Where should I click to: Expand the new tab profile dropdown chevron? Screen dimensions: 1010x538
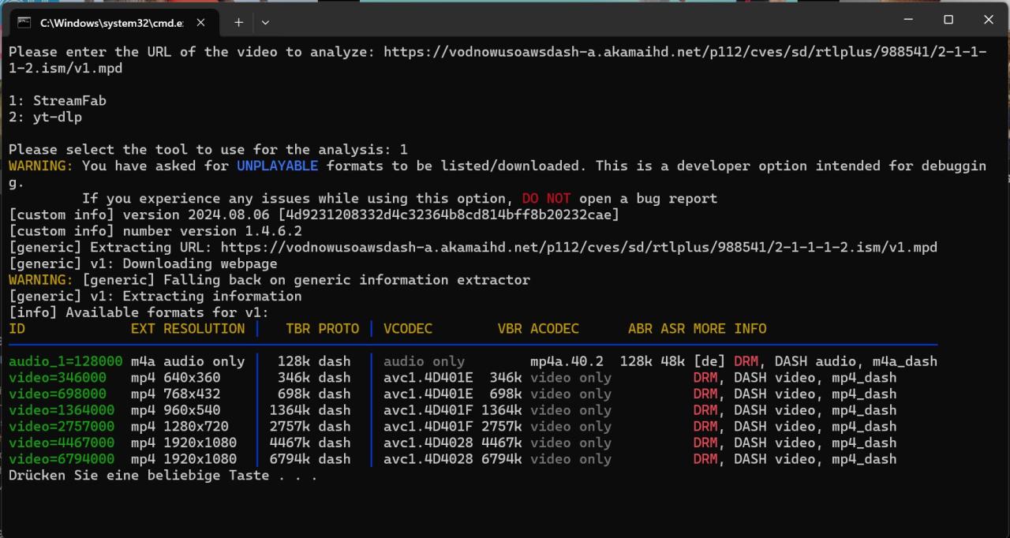tap(265, 22)
